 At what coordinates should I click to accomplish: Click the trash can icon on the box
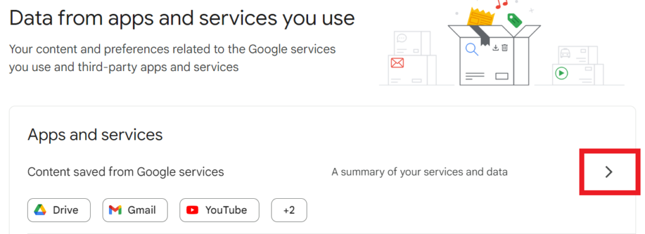tap(505, 48)
